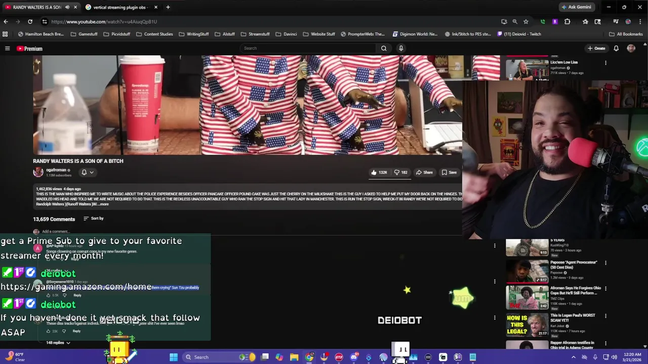This screenshot has width=648, height=364.
Task: Click the Share button under the video
Action: [424, 172]
